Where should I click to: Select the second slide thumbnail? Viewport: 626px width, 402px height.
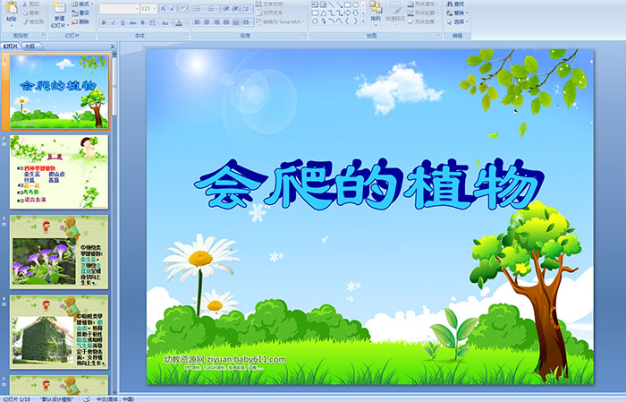pos(60,171)
